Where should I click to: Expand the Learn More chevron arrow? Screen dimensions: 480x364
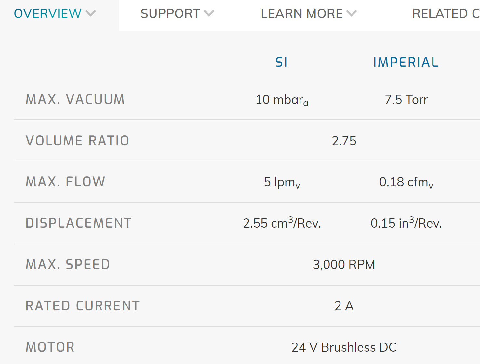click(352, 13)
